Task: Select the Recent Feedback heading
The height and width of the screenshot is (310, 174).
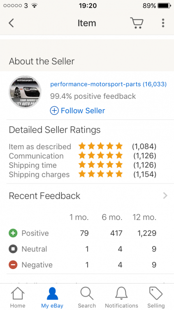Action: [44, 196]
